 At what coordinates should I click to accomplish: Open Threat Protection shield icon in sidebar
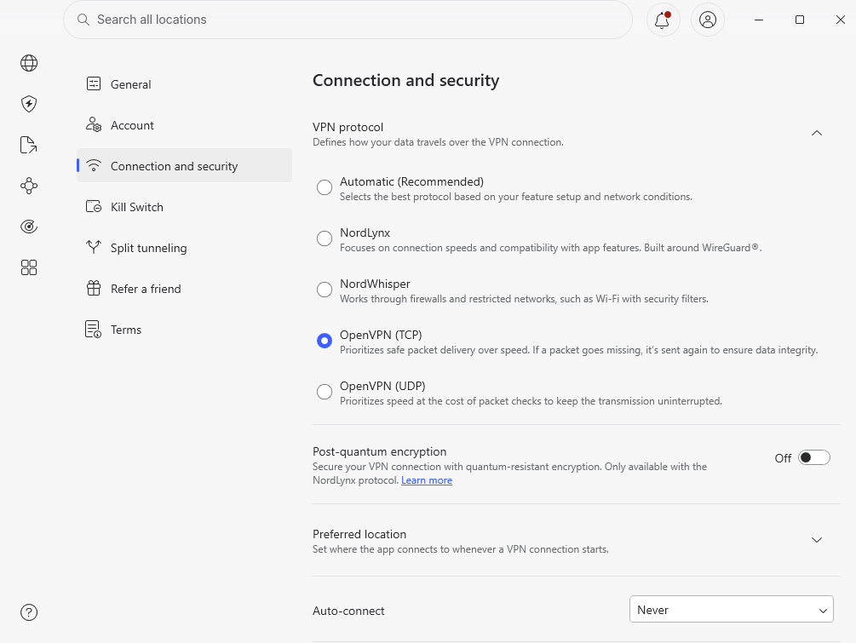click(29, 104)
